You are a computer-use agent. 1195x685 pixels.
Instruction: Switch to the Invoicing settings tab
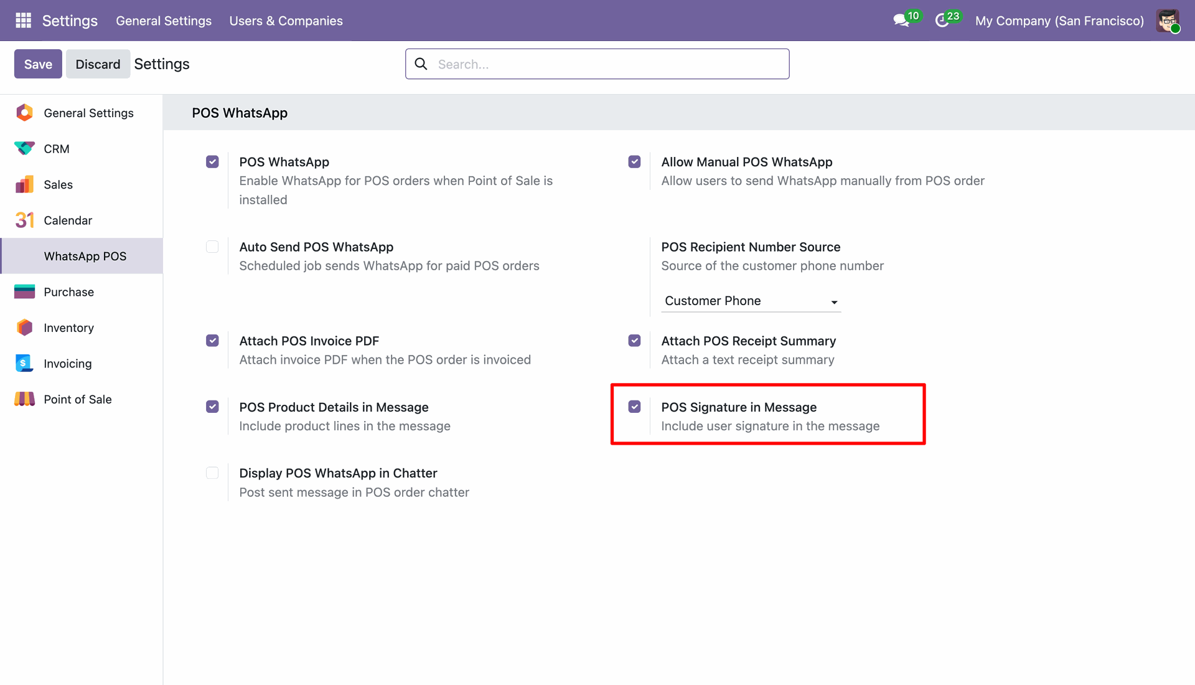pos(82,364)
